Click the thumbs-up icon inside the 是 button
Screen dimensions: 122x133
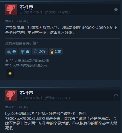[x=9, y=52]
